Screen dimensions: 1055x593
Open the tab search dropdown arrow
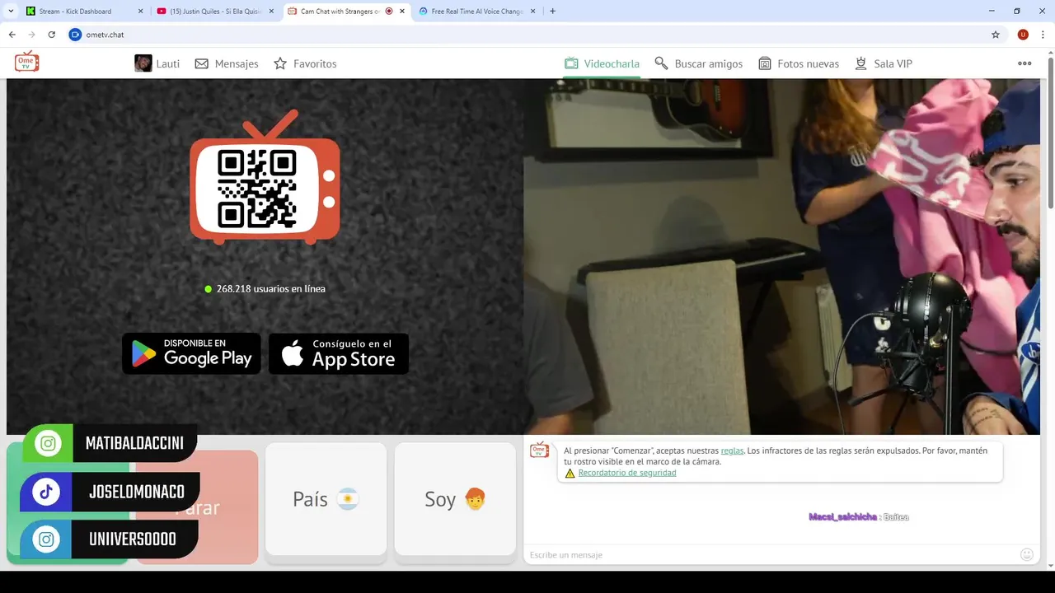(10, 12)
